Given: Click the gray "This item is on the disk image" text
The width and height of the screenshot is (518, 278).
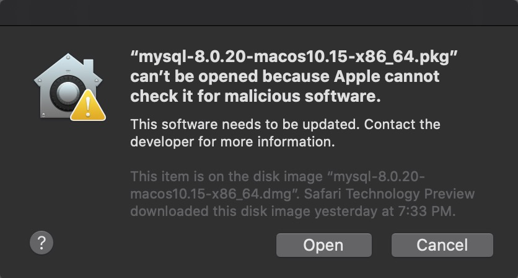Looking at the screenshot, I should coord(226,176).
